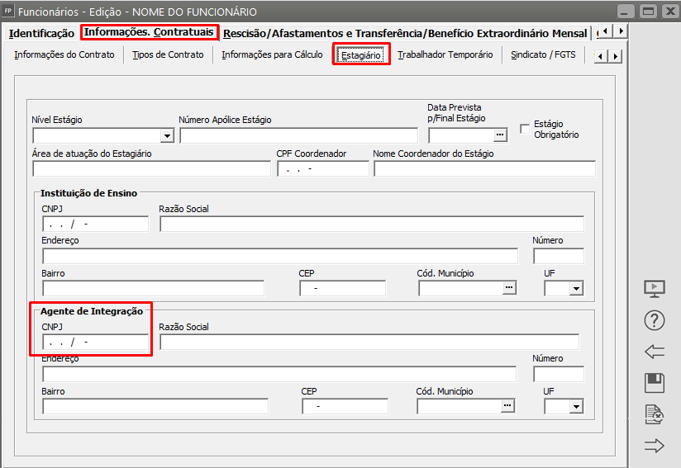
Task: Open the video tutorial monitor icon
Action: [654, 289]
